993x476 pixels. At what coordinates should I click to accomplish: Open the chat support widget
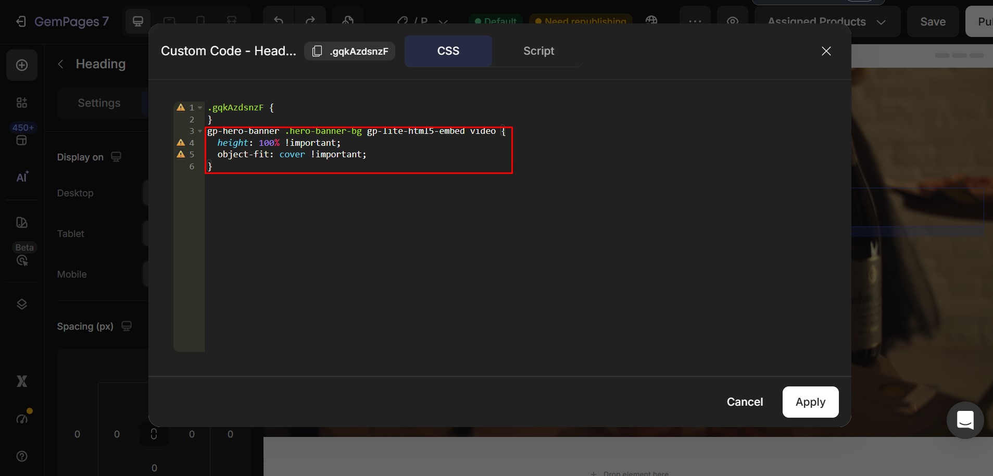pyautogui.click(x=965, y=420)
